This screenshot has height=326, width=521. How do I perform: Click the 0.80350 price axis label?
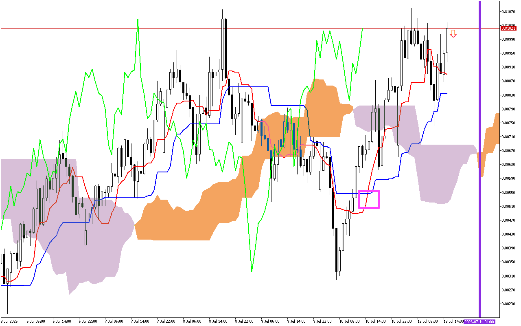(508, 262)
